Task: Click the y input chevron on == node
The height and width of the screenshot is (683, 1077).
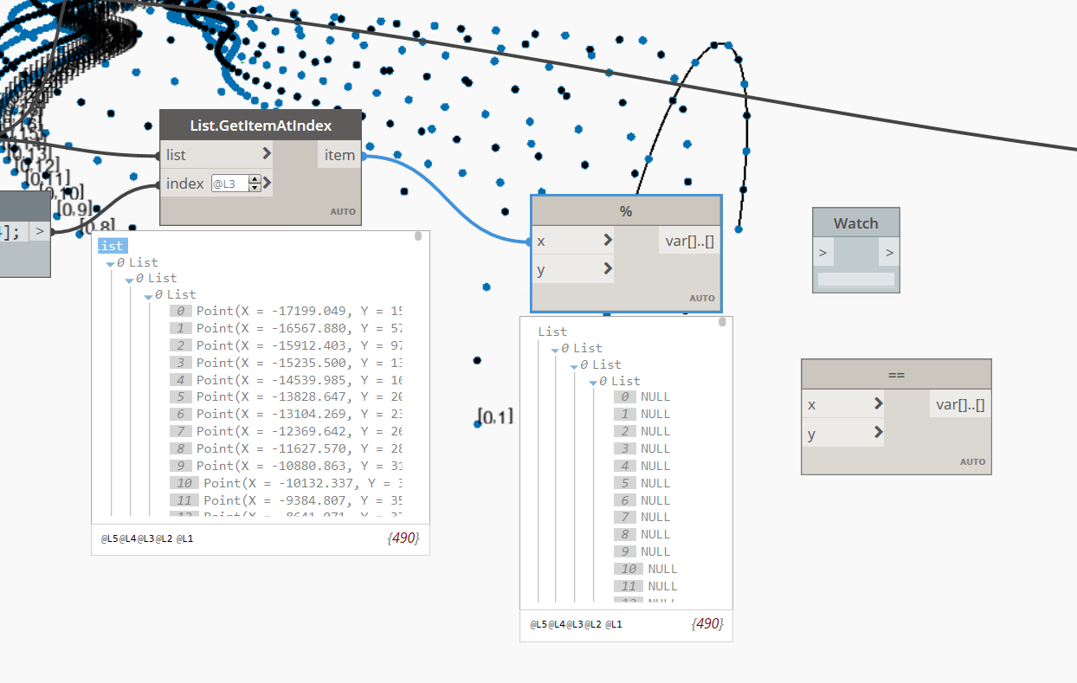Action: coord(879,433)
